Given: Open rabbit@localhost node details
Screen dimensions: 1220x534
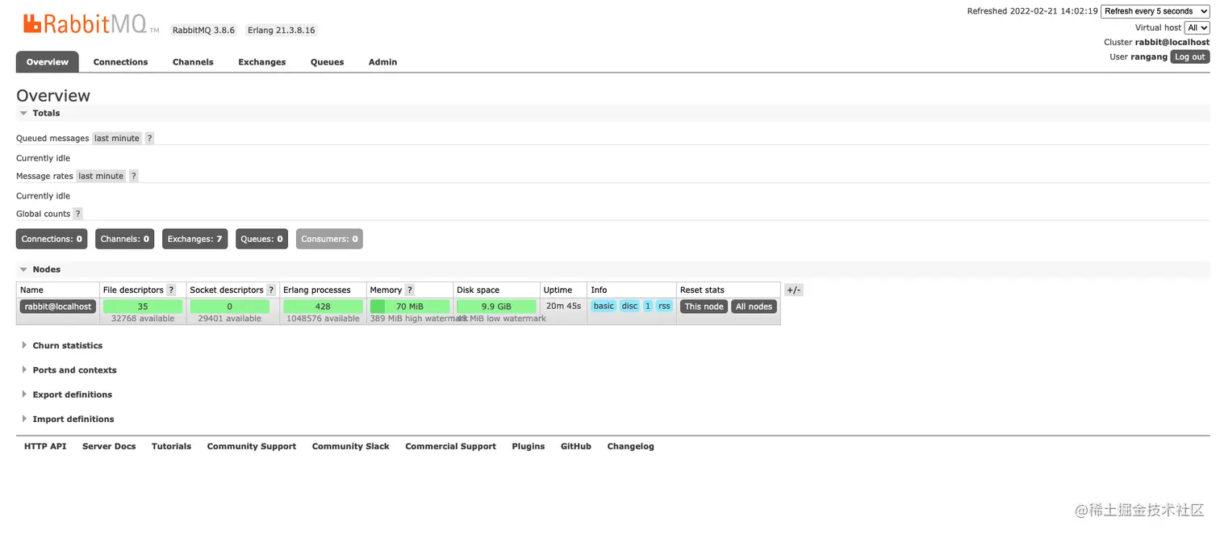Looking at the screenshot, I should pyautogui.click(x=58, y=307).
